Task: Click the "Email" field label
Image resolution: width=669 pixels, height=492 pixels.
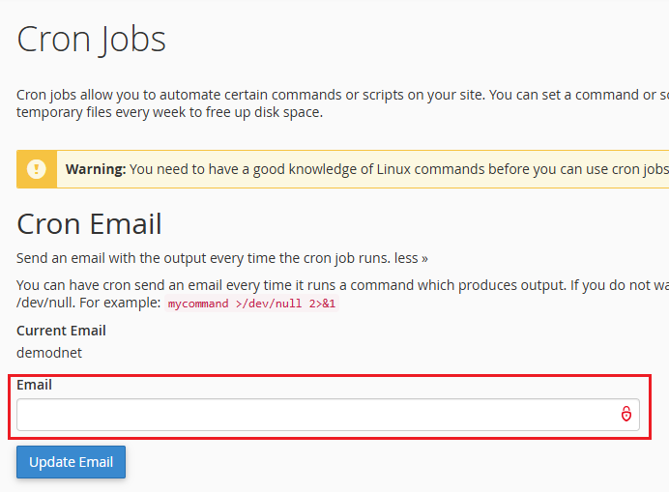Action: click(34, 385)
